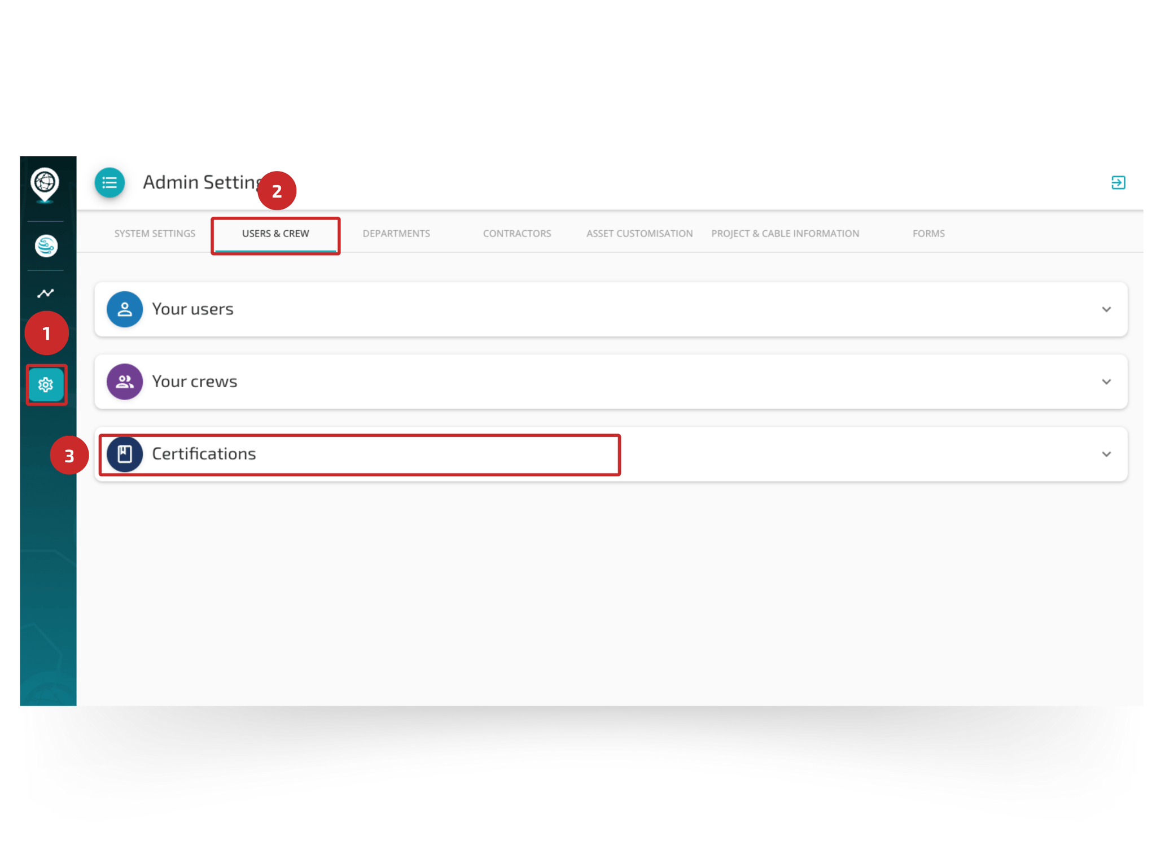Switch to the SYSTEM SETTINGS tab
This screenshot has width=1165, height=841.
(x=155, y=233)
